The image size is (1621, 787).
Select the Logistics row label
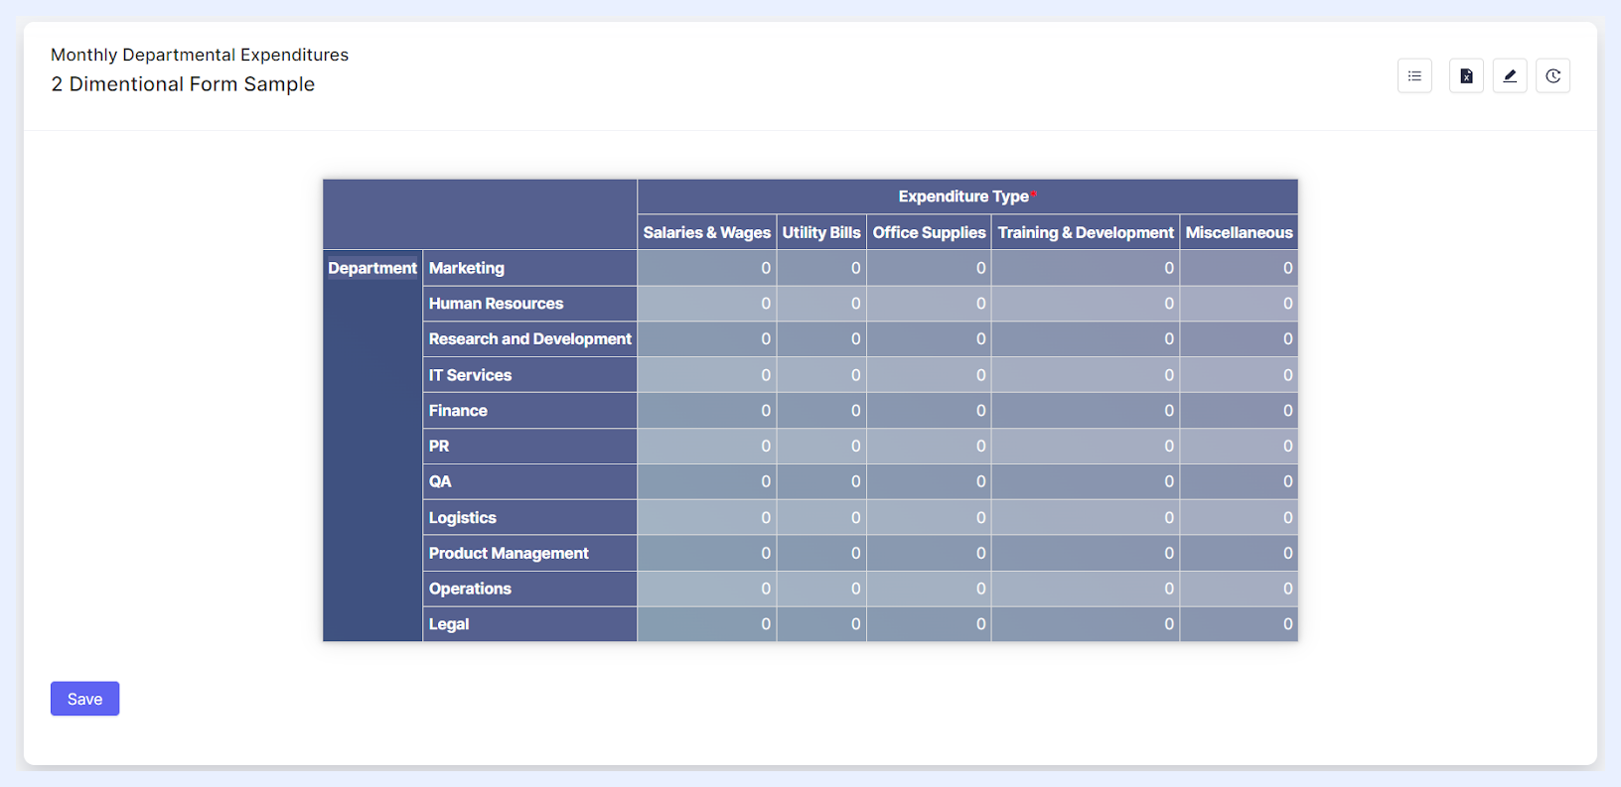click(529, 517)
